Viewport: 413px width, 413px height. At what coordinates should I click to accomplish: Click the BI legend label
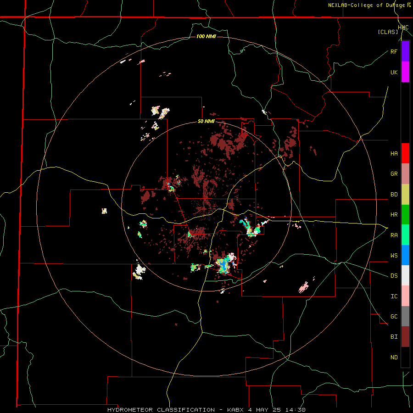point(394,337)
